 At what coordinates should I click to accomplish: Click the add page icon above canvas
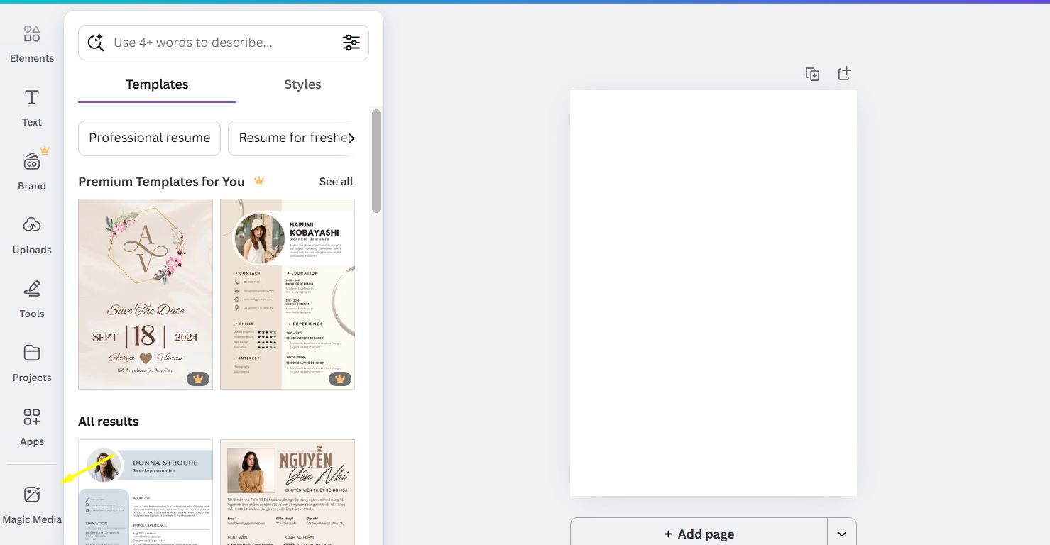pyautogui.click(x=844, y=74)
